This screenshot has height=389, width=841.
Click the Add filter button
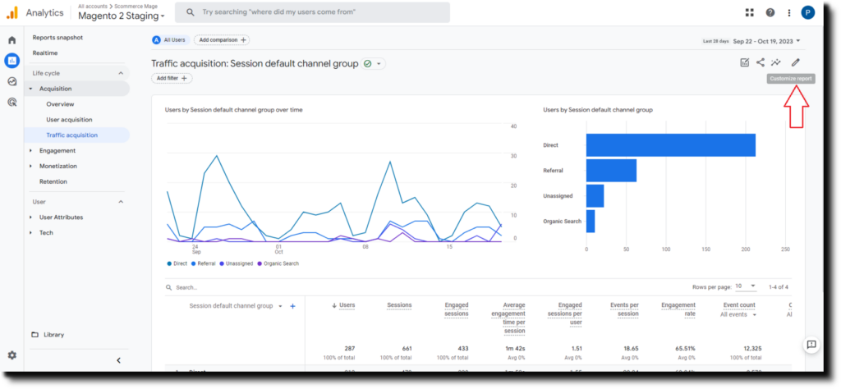[x=172, y=78]
